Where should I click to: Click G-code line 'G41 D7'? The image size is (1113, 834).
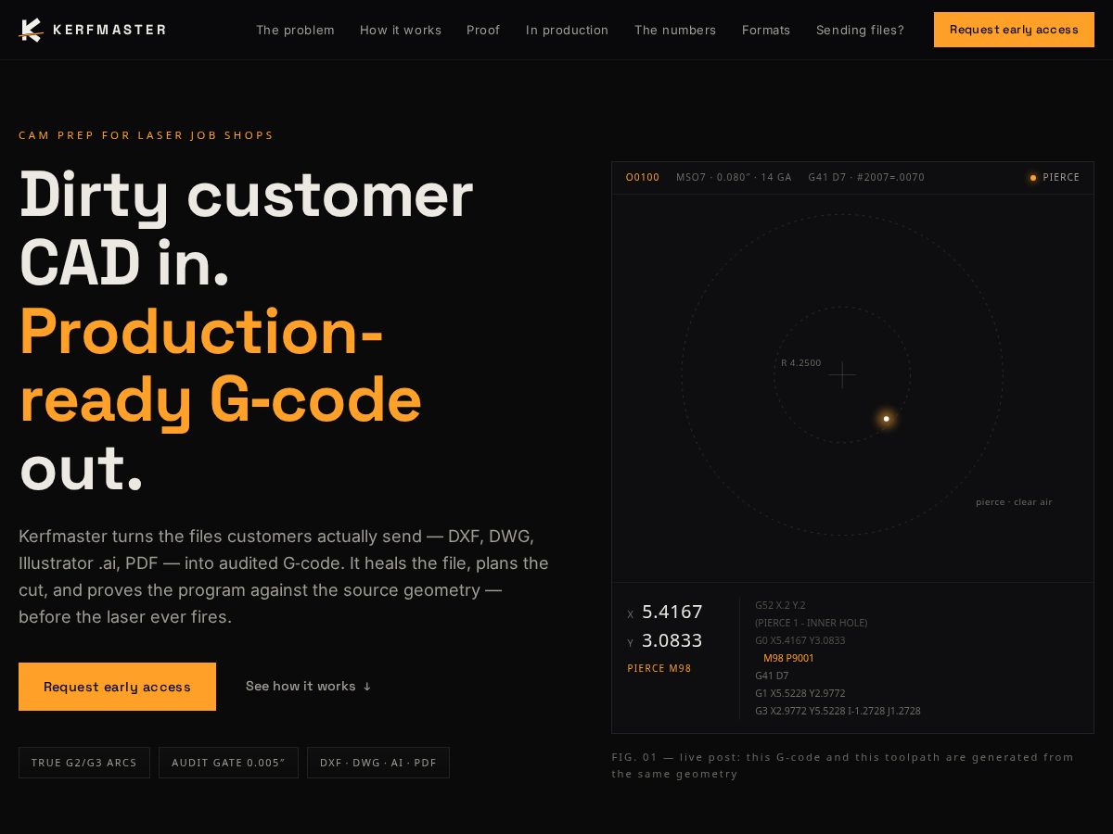[772, 676]
